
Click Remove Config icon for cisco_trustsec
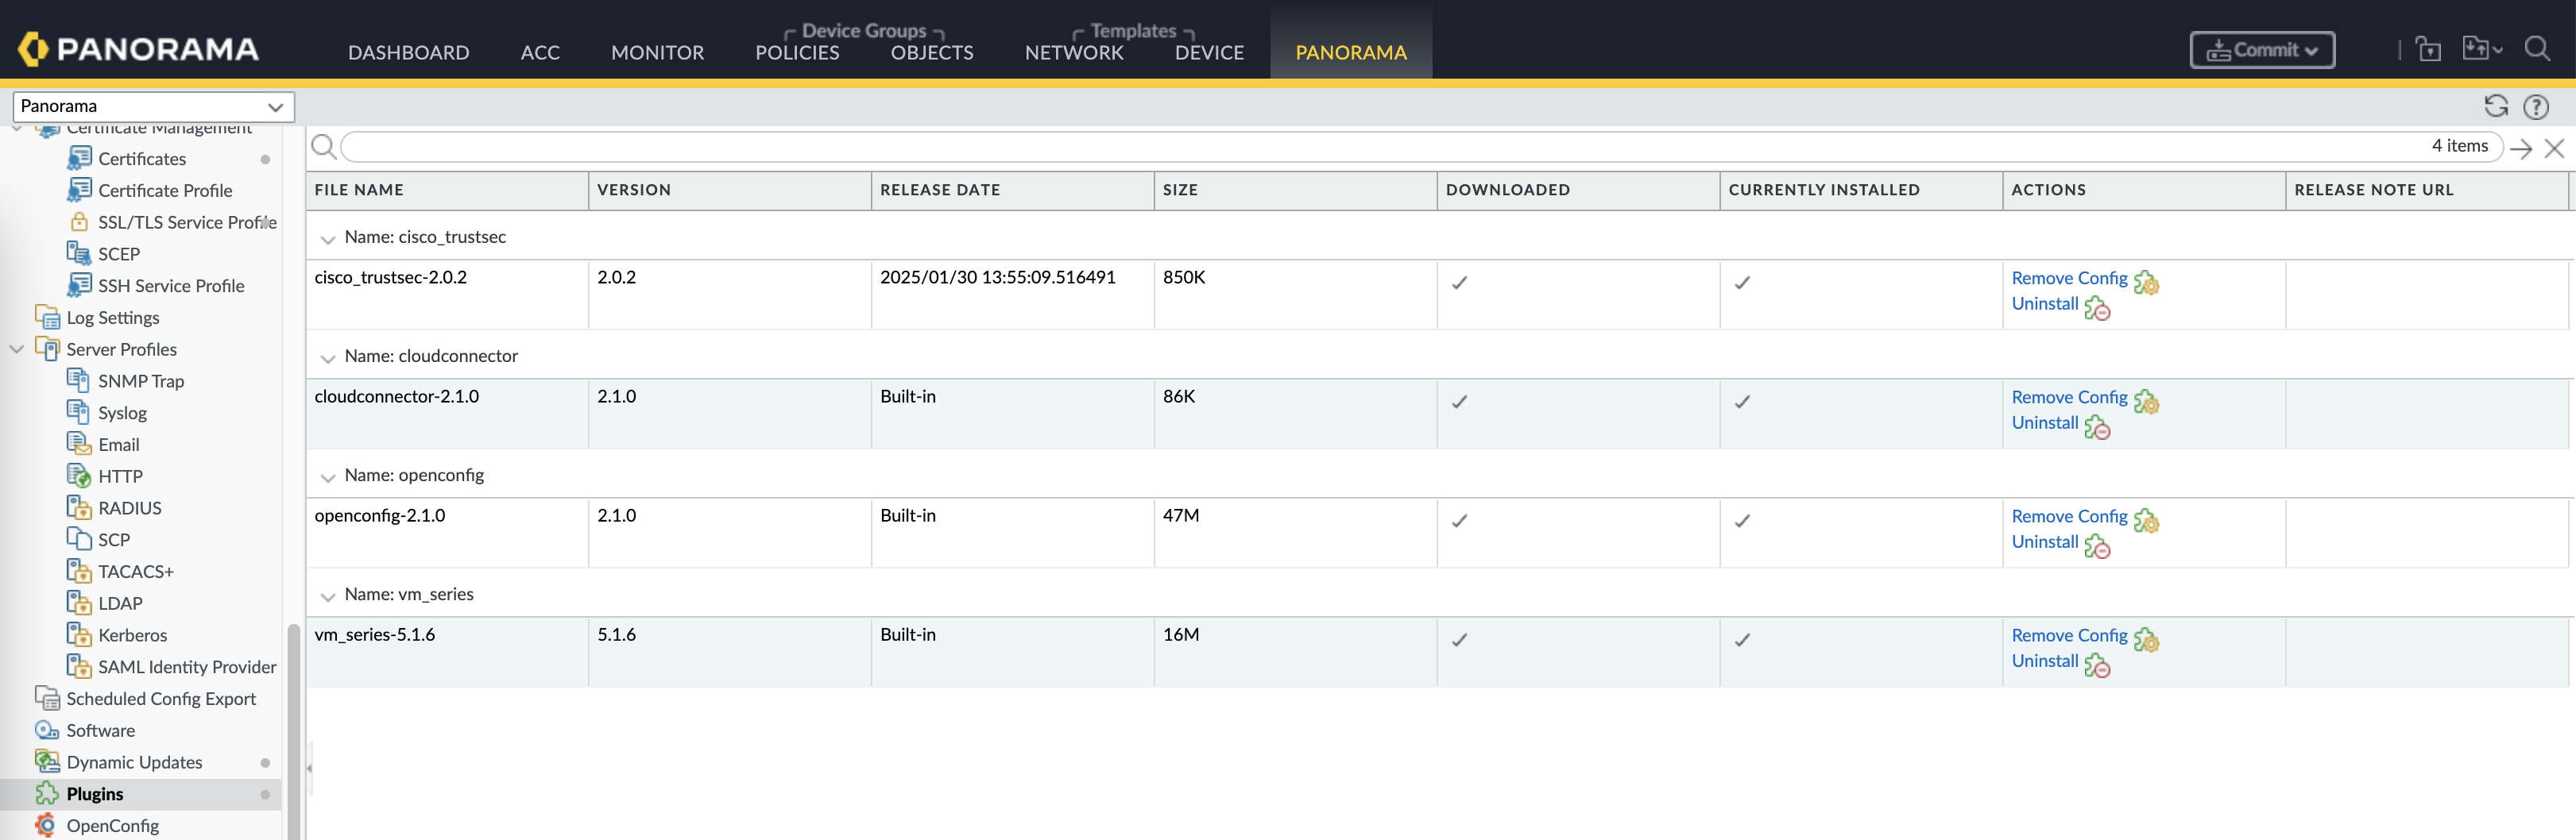pos(2146,283)
